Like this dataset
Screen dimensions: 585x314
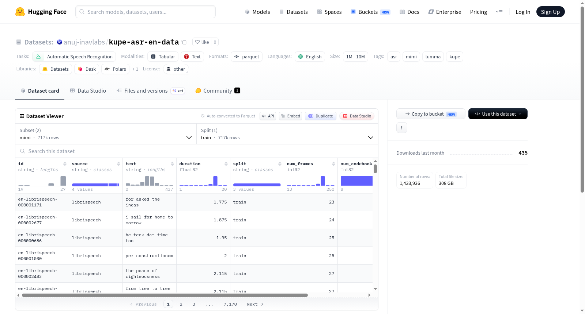coord(202,42)
